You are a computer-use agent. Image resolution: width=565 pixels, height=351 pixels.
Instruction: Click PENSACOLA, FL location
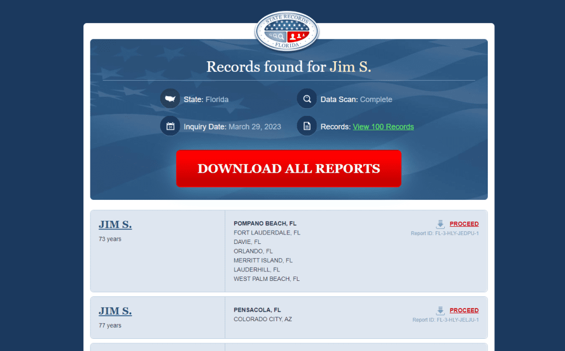pyautogui.click(x=257, y=310)
